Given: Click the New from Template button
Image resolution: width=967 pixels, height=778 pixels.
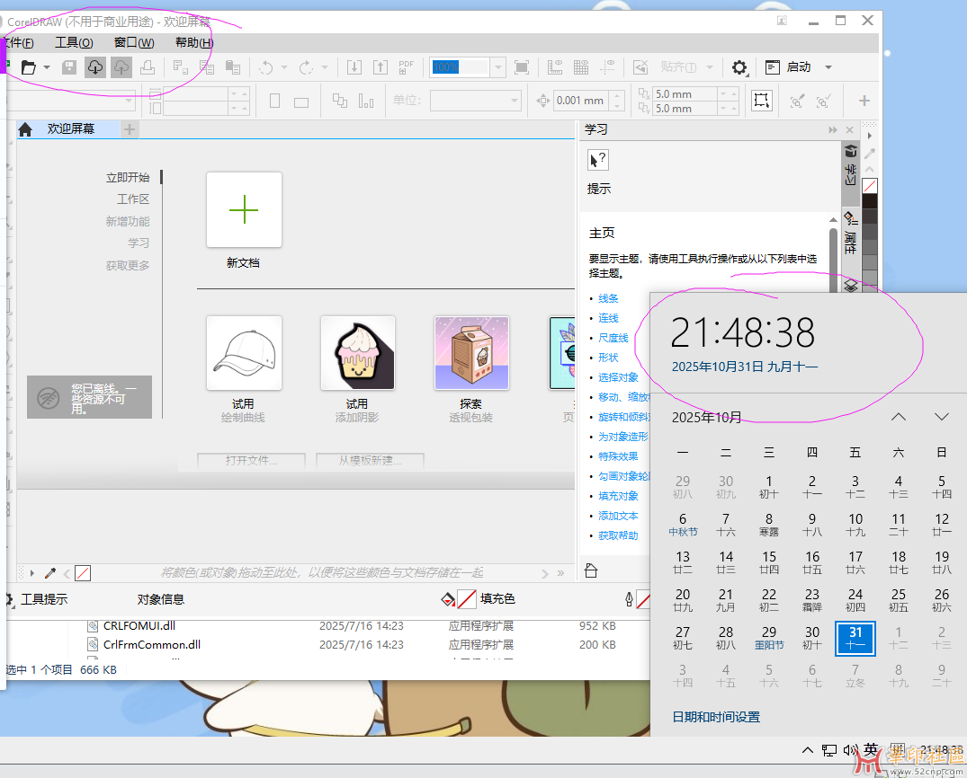Looking at the screenshot, I should coord(370,461).
